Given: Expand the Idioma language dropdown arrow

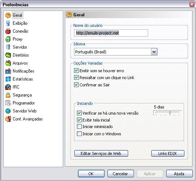Looking at the screenshot, I should pos(154,52).
